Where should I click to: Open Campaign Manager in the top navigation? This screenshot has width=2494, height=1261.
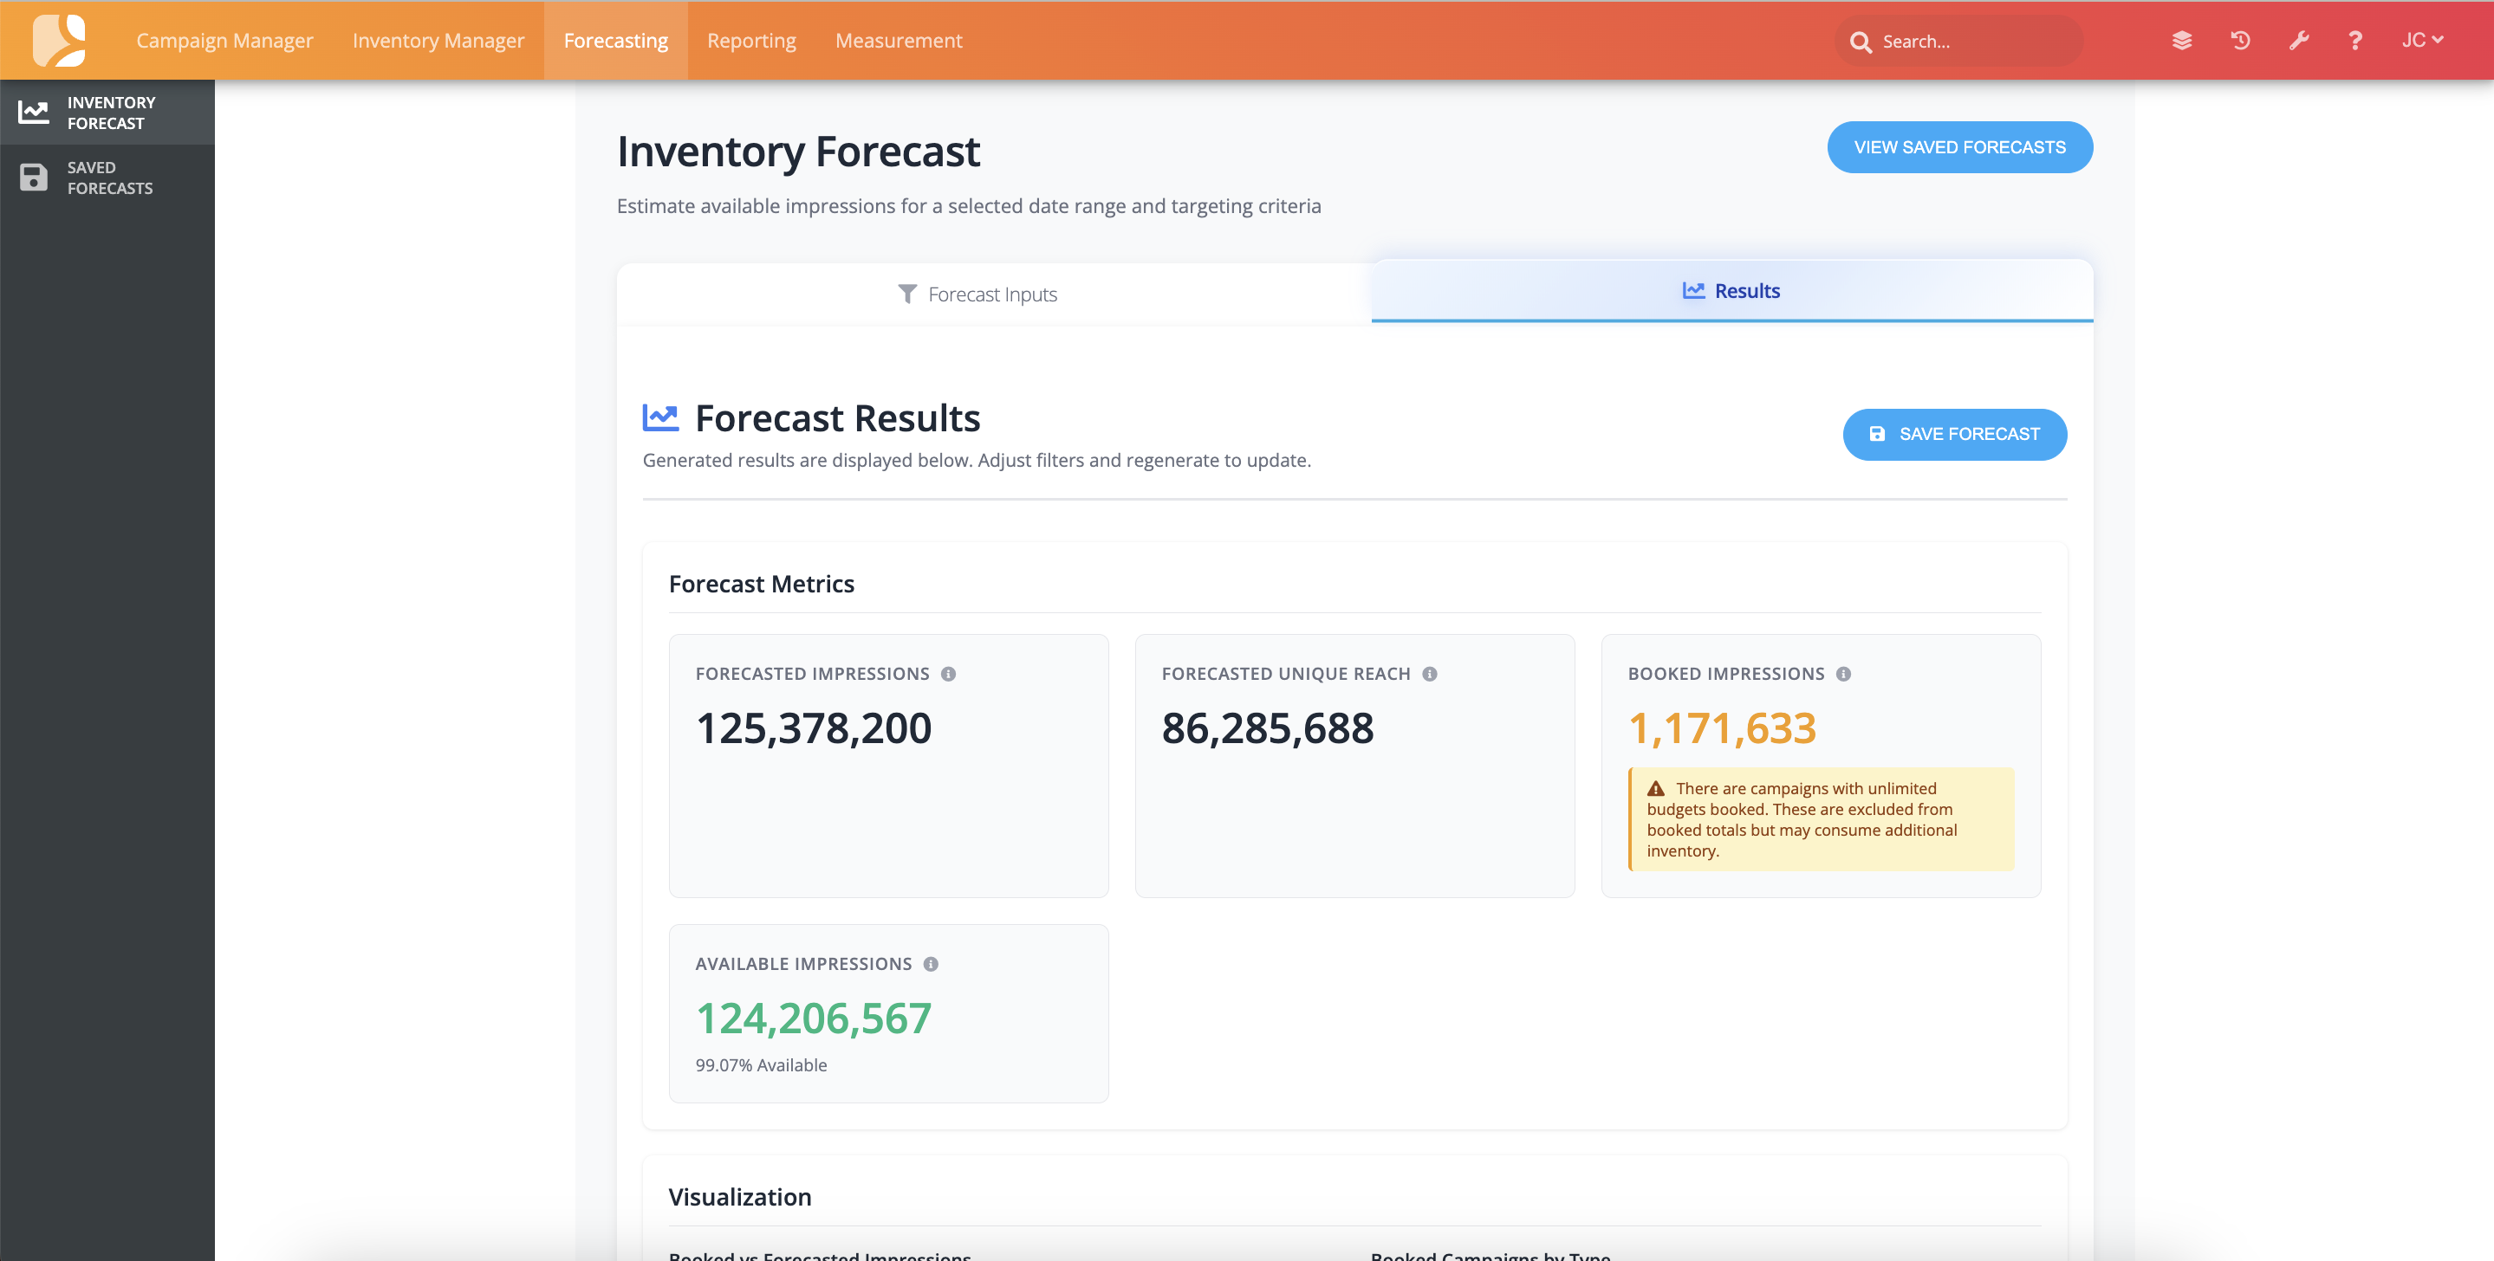(x=224, y=41)
